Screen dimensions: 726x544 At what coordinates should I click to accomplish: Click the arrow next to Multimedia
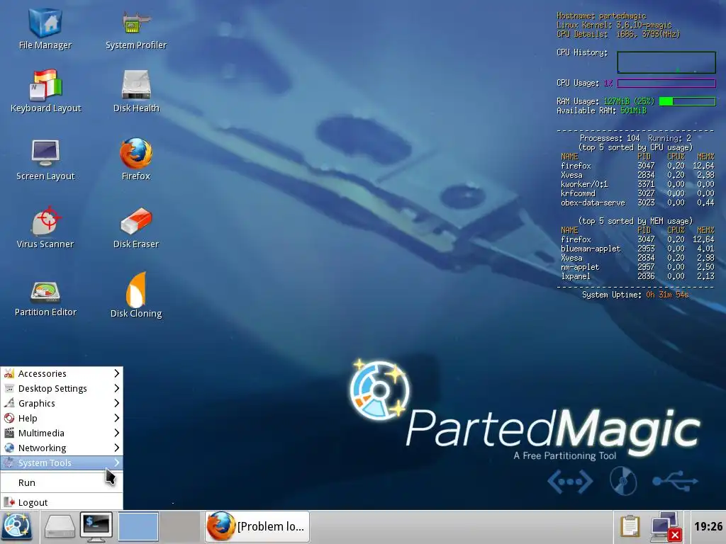coord(117,433)
